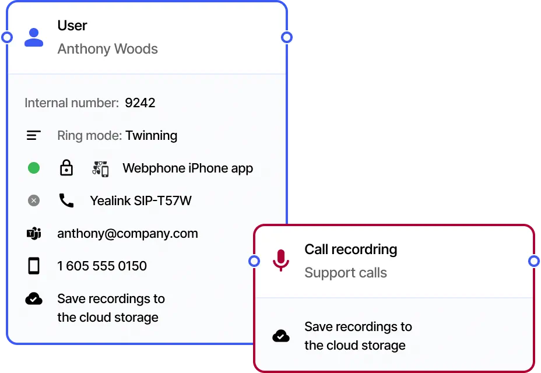
Task: Click Webphone iPhone app device label
Action: [188, 168]
